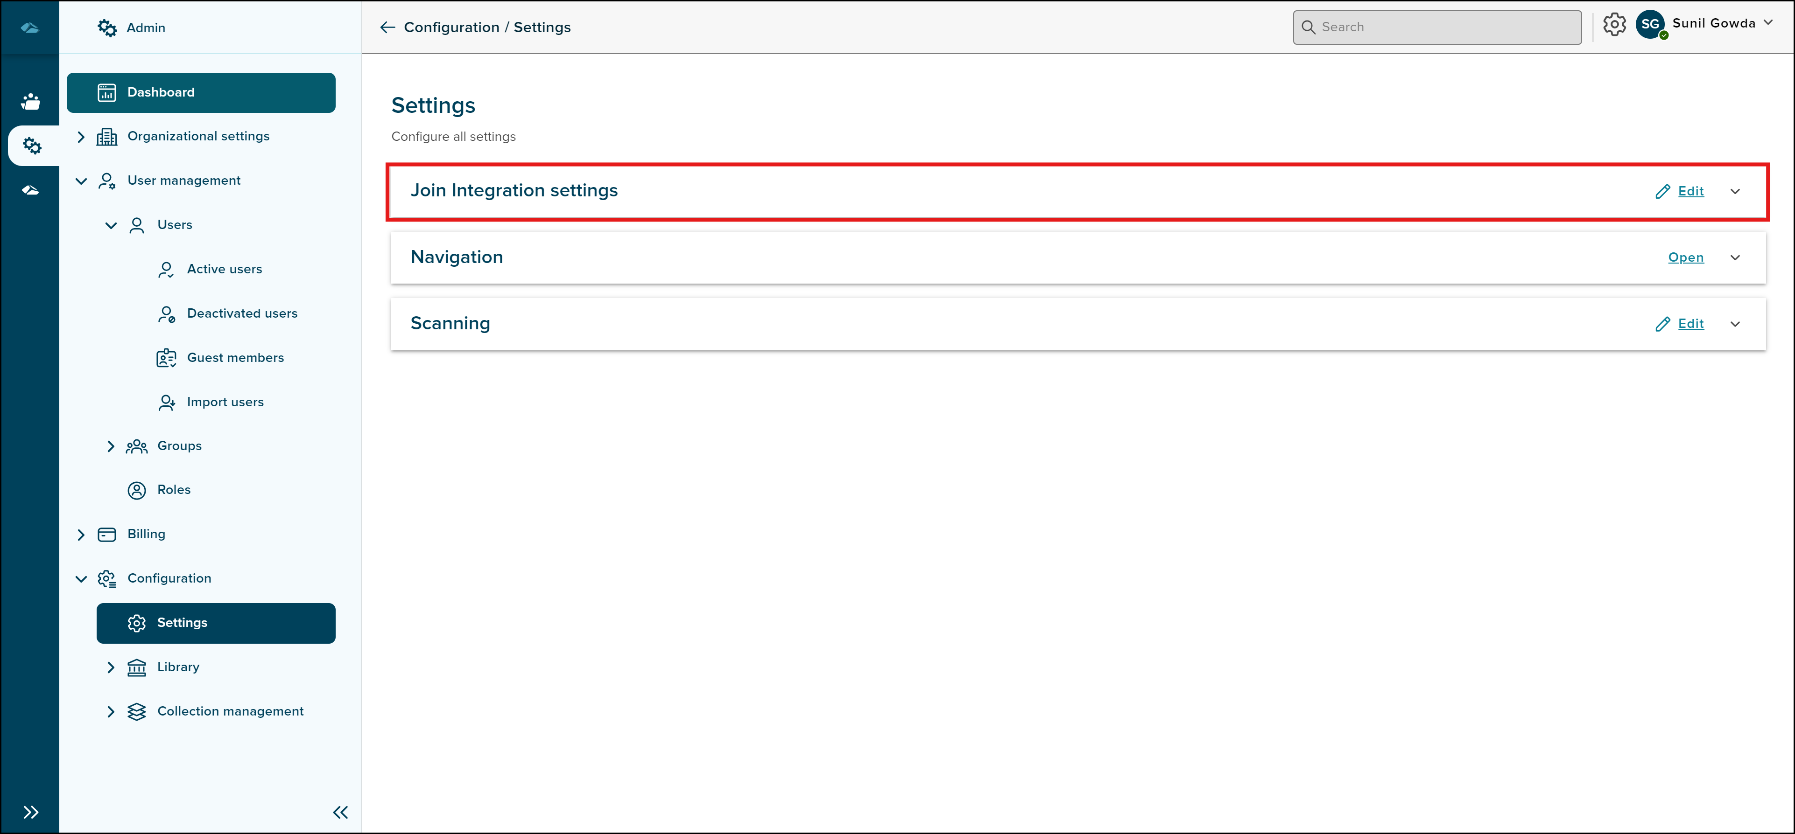Click the settings gear in the top bar
Viewport: 1795px width, 834px height.
1615,25
